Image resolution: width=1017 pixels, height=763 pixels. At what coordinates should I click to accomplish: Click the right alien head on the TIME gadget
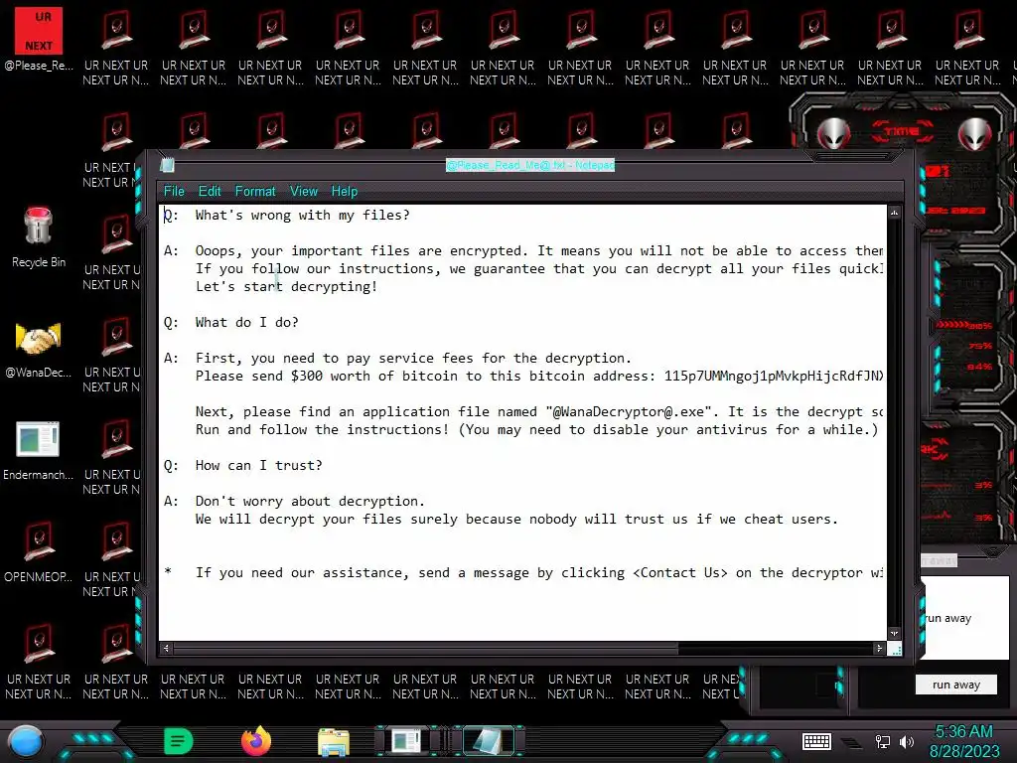tap(975, 134)
